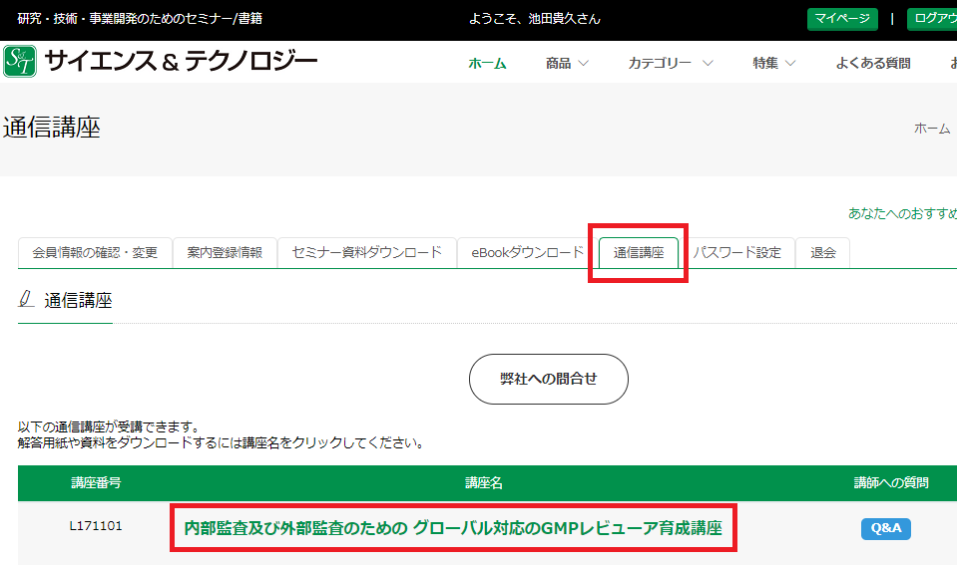Viewport: 957px width, 565px height.
Task: Click the ホーム breadcrumb link
Action: point(932,129)
